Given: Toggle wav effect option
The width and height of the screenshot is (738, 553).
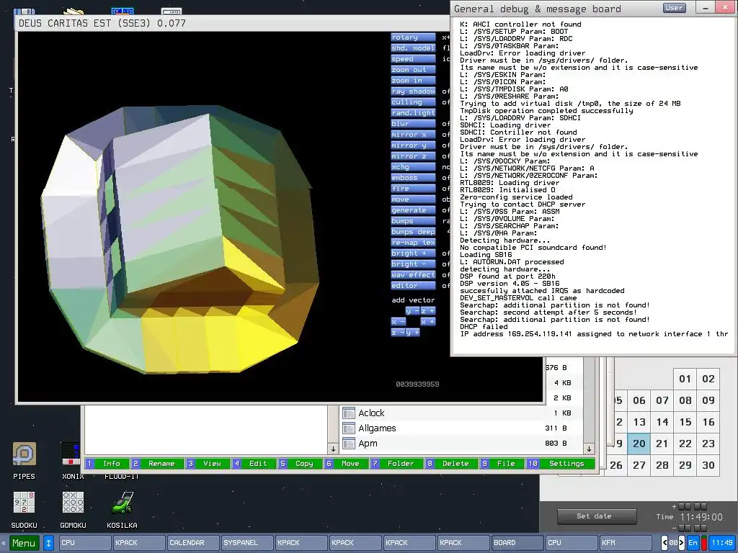Looking at the screenshot, I should click(413, 275).
